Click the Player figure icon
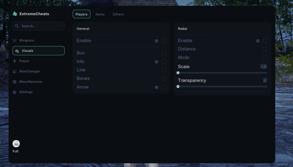 (15, 61)
